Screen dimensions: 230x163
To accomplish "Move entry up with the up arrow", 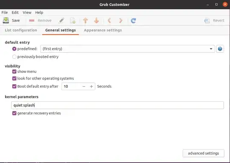I will click(x=85, y=20).
